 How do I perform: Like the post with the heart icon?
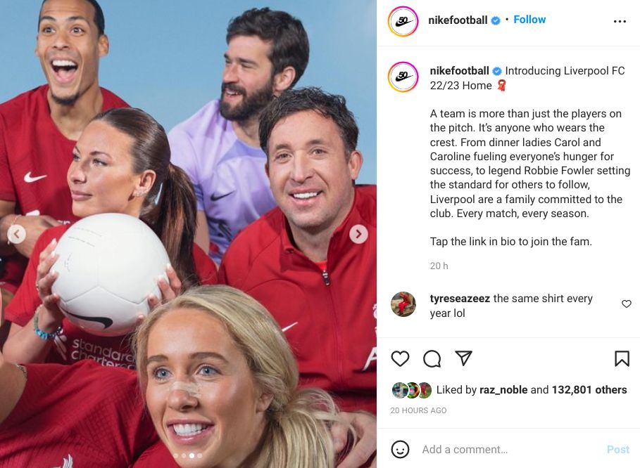(x=400, y=359)
